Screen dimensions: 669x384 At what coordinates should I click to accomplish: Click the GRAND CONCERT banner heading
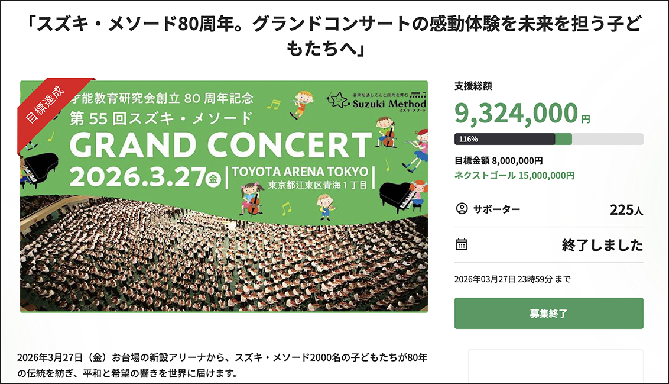coord(220,143)
